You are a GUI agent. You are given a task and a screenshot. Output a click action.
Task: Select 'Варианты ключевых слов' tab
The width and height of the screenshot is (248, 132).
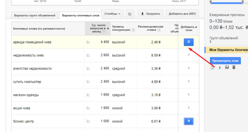pyautogui.click(x=81, y=15)
